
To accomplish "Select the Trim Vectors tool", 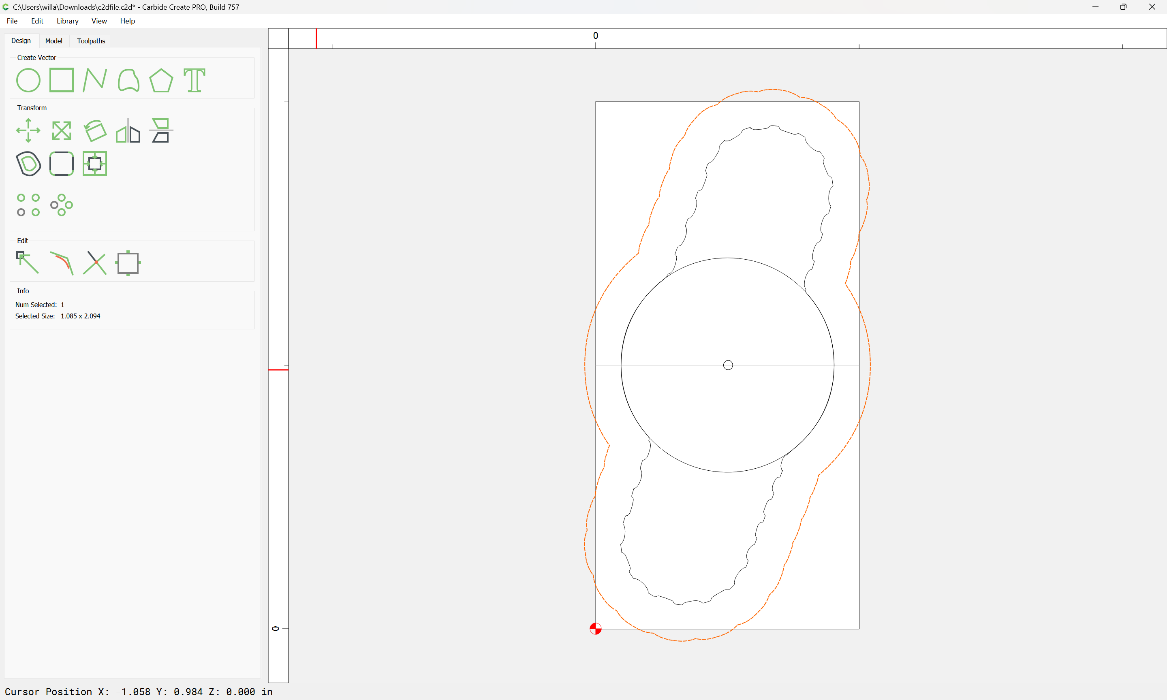I will point(95,263).
